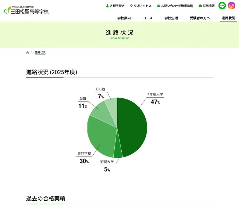Screen dimensions: 239x206
Task: Open the 学校生活 menu
Action: (x=171, y=18)
